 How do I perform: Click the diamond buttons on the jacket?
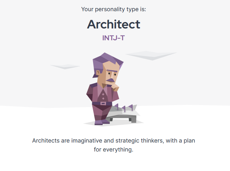click(x=103, y=97)
